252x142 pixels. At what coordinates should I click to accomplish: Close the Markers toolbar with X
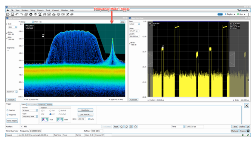point(248,127)
